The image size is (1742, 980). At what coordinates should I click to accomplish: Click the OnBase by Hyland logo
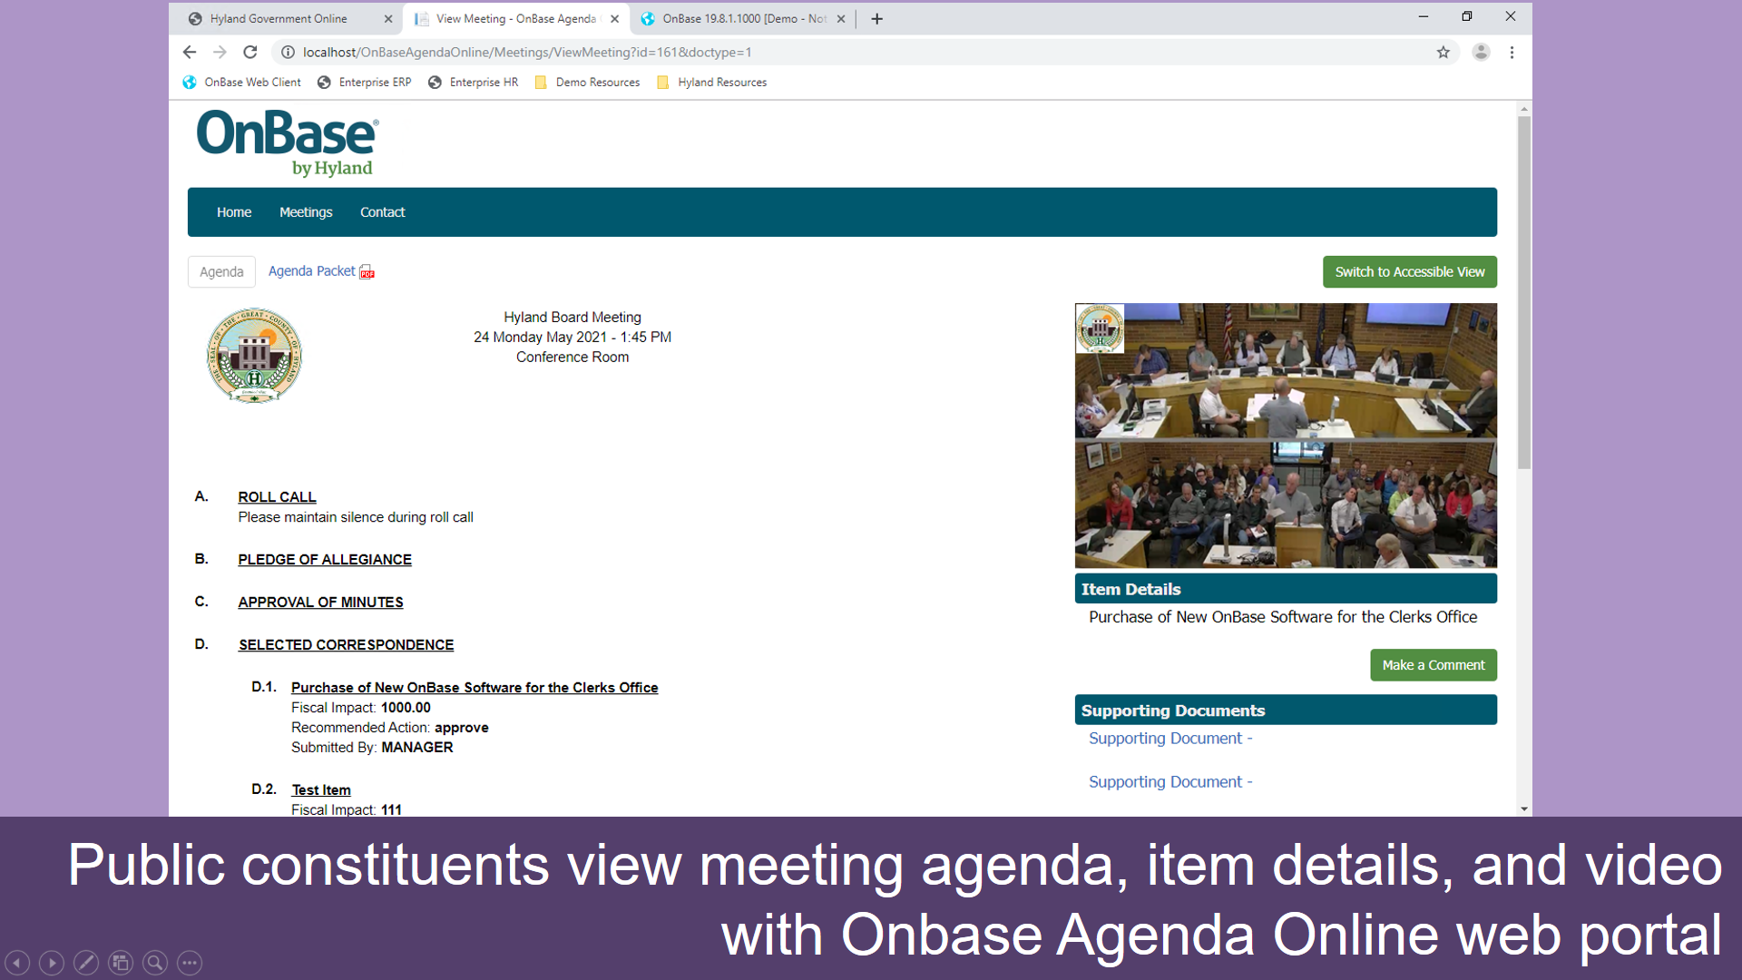pyautogui.click(x=288, y=143)
